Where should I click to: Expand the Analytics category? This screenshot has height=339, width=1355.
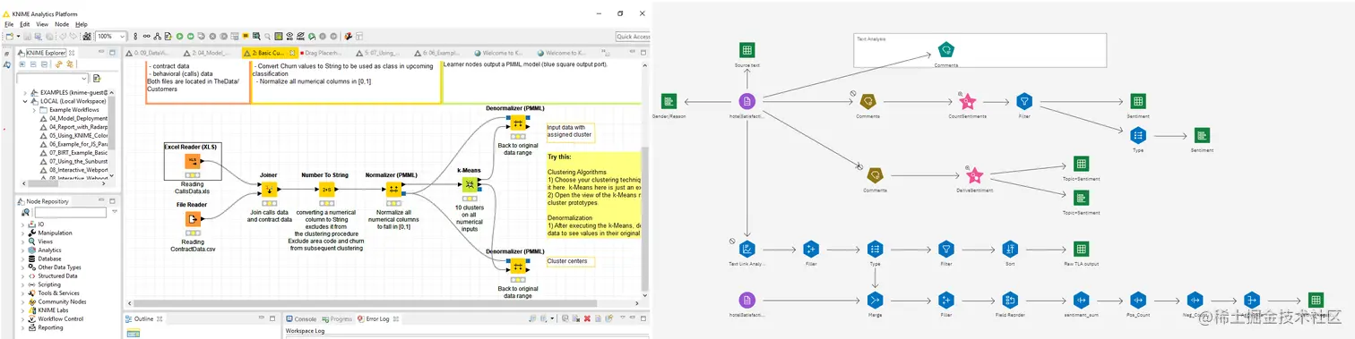22,250
